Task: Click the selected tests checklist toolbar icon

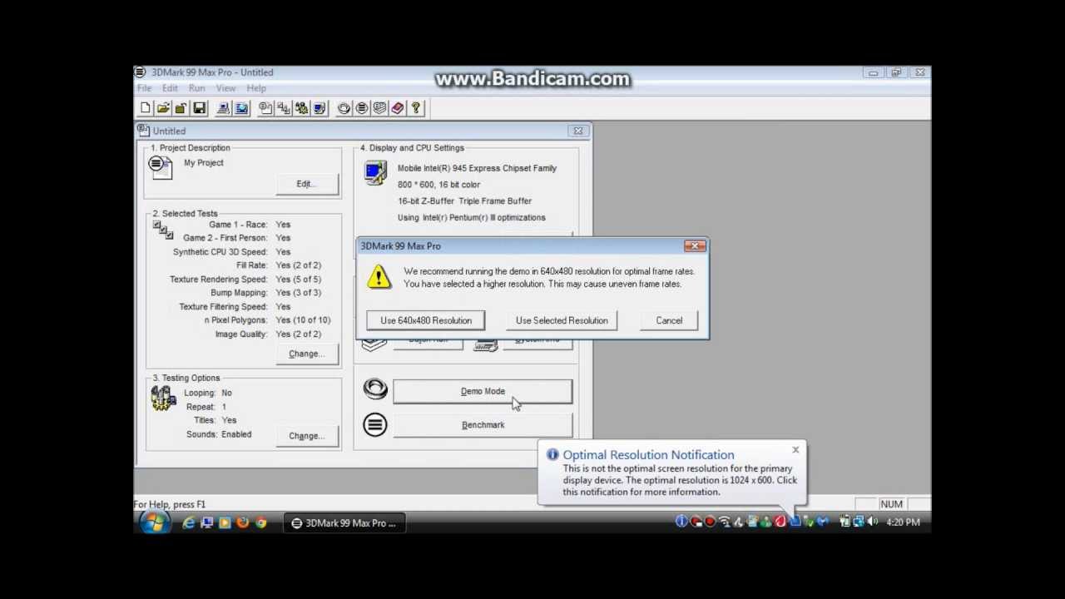Action: coord(284,108)
